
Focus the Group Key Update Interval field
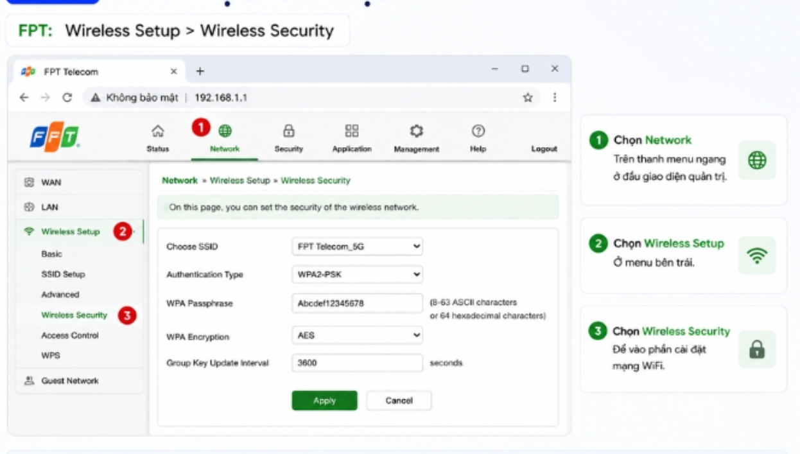(357, 363)
